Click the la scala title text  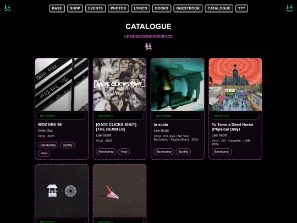point(161,124)
